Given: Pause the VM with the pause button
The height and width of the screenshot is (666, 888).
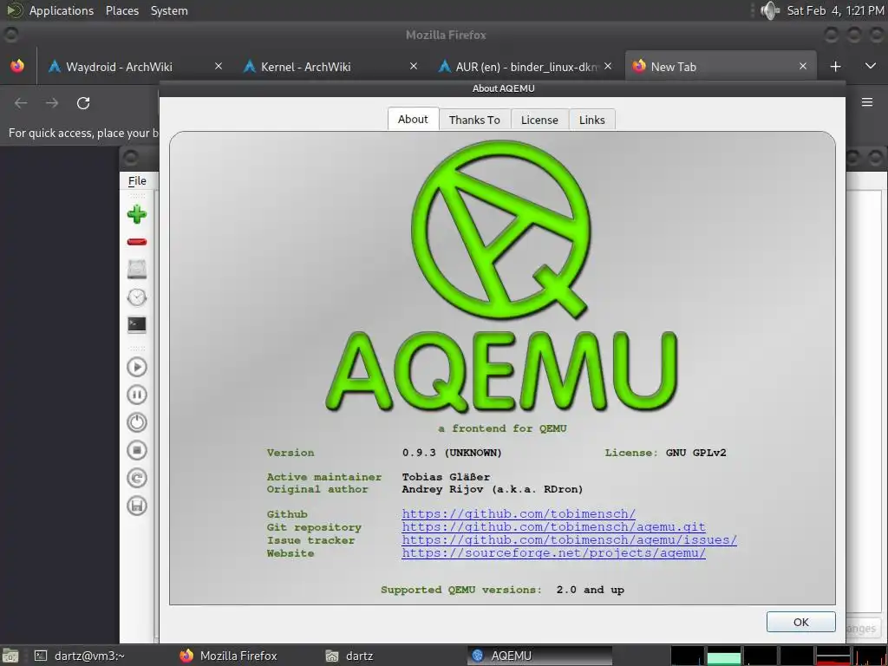Looking at the screenshot, I should [136, 395].
